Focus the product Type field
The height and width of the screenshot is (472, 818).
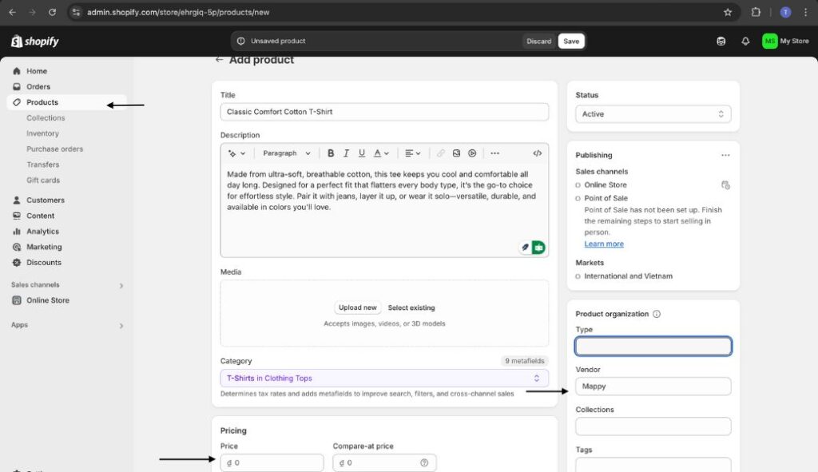point(653,347)
